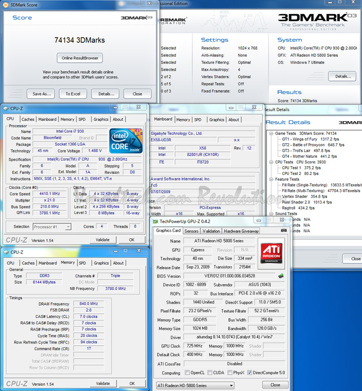362x391 pixels.
Task: Click the BIOS Version field in GPU-Z
Action: pyautogui.click(x=230, y=276)
